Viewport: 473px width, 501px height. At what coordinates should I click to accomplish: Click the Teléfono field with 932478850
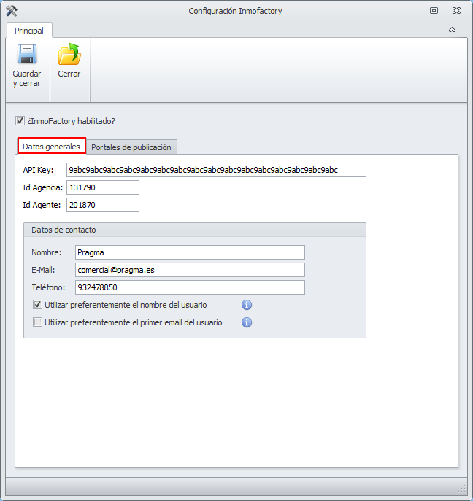[x=190, y=287]
